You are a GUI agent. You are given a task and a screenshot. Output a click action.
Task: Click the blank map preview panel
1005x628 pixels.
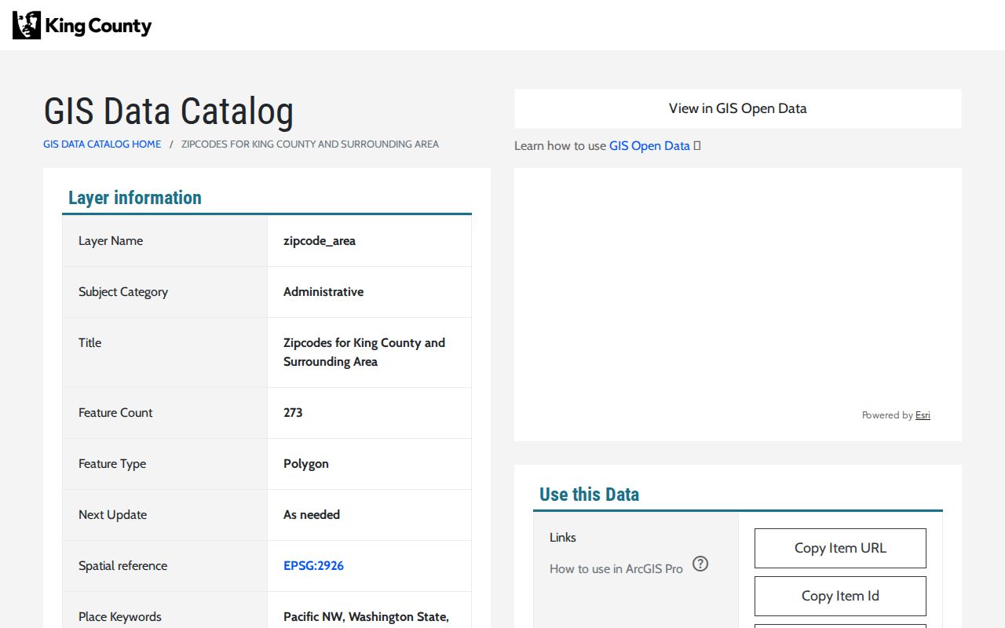(x=738, y=305)
